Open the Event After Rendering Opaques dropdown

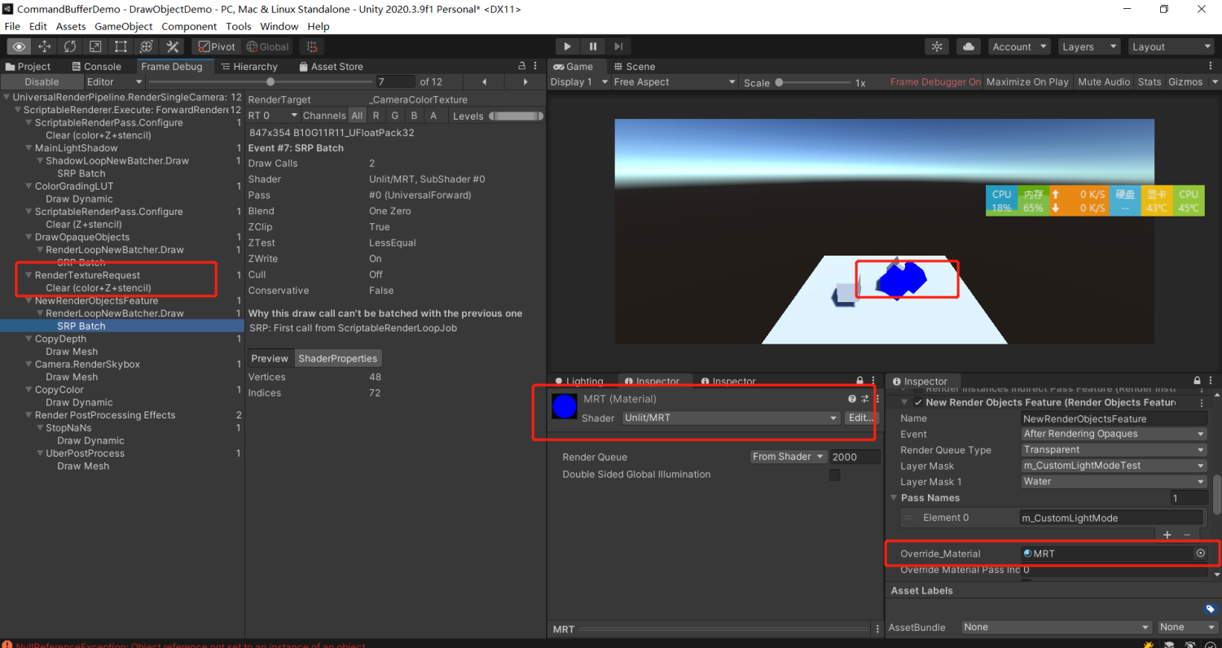(1114, 434)
